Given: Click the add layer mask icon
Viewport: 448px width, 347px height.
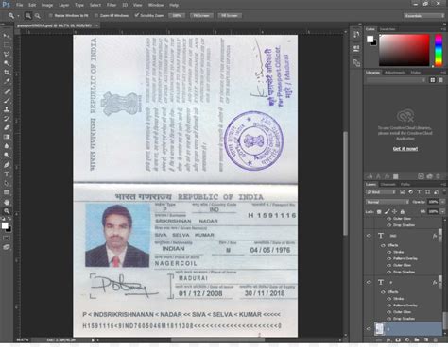Looking at the screenshot, I should (398, 339).
